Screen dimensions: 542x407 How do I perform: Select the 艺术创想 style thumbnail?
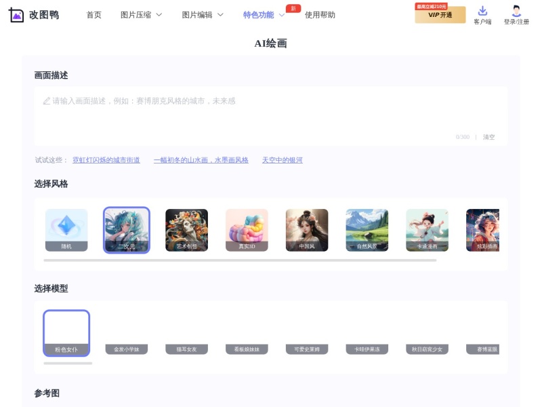187,230
